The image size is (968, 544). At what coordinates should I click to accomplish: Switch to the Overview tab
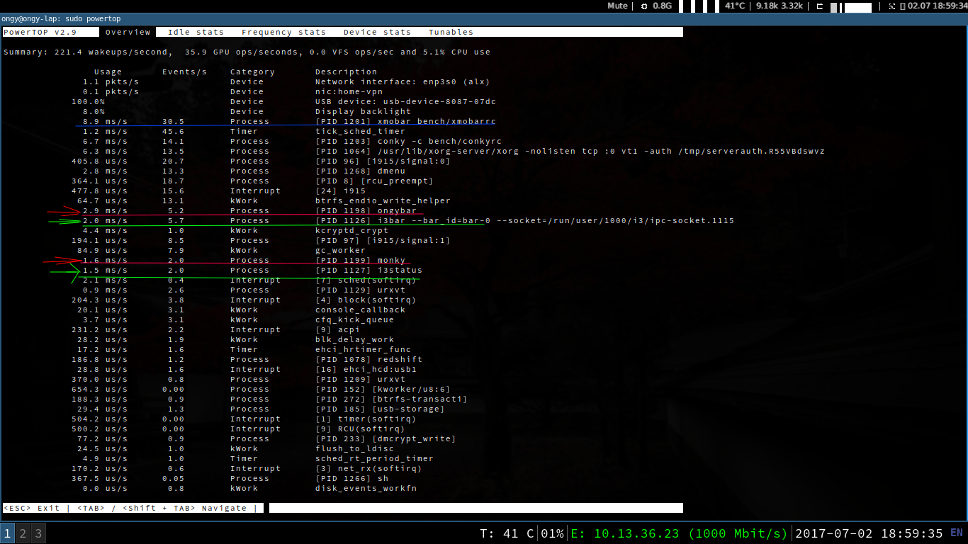coord(128,32)
